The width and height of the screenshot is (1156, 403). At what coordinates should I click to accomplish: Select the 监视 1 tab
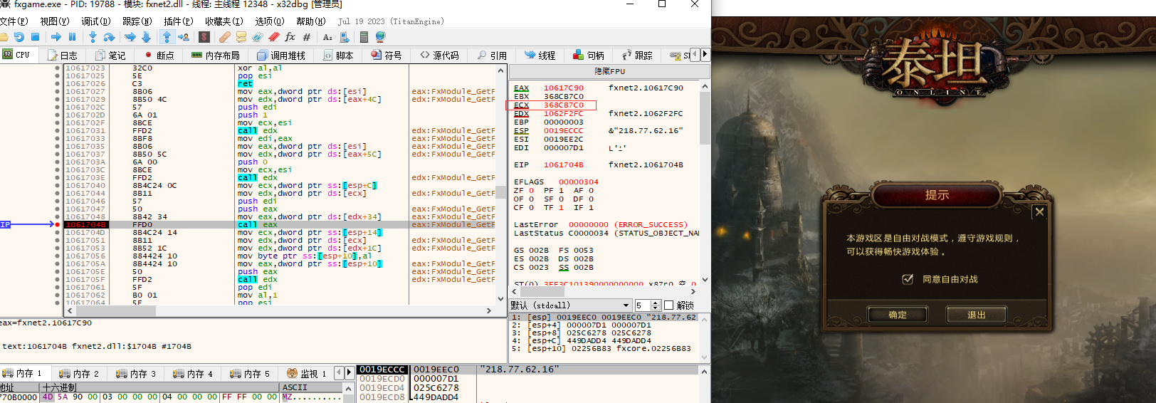307,373
